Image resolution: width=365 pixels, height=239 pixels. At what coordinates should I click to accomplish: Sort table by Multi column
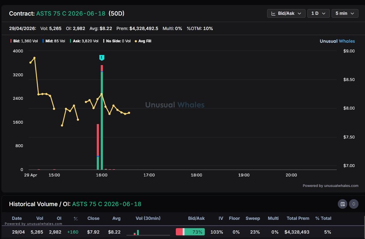tap(273, 218)
